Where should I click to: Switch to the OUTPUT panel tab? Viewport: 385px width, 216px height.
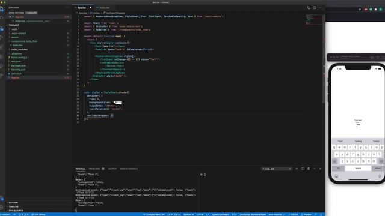112,169
